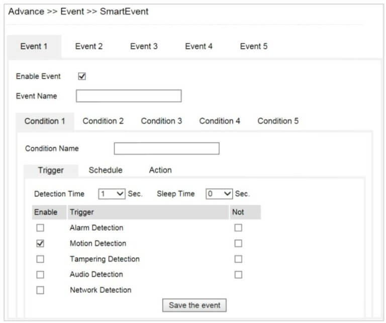Tick the Not checkbox for Audio Detection
Viewport: 386px width, 323px height.
[238, 275]
